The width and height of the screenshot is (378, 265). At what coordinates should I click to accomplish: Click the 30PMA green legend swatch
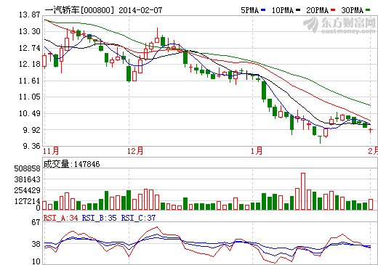click(368, 10)
